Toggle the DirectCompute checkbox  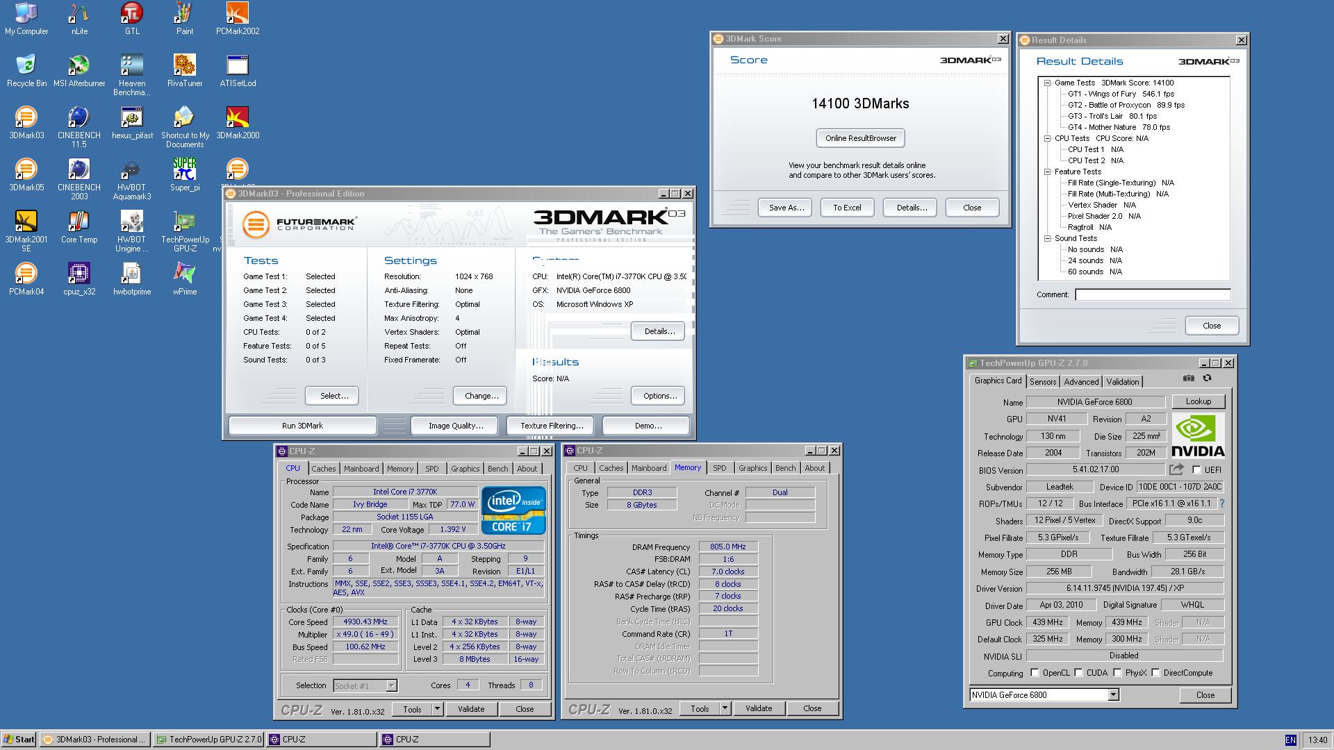[1155, 672]
